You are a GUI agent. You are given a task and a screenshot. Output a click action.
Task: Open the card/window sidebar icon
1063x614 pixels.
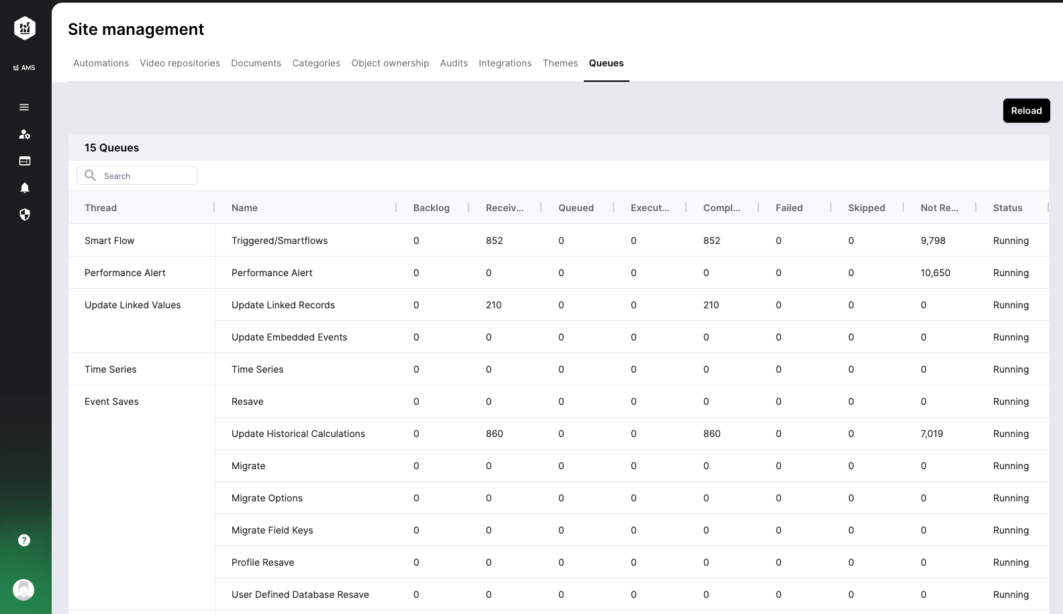[x=24, y=161]
